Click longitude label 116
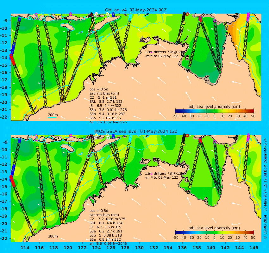Image resolution: width=269 pixels, height=253 pixels. pos(40,248)
